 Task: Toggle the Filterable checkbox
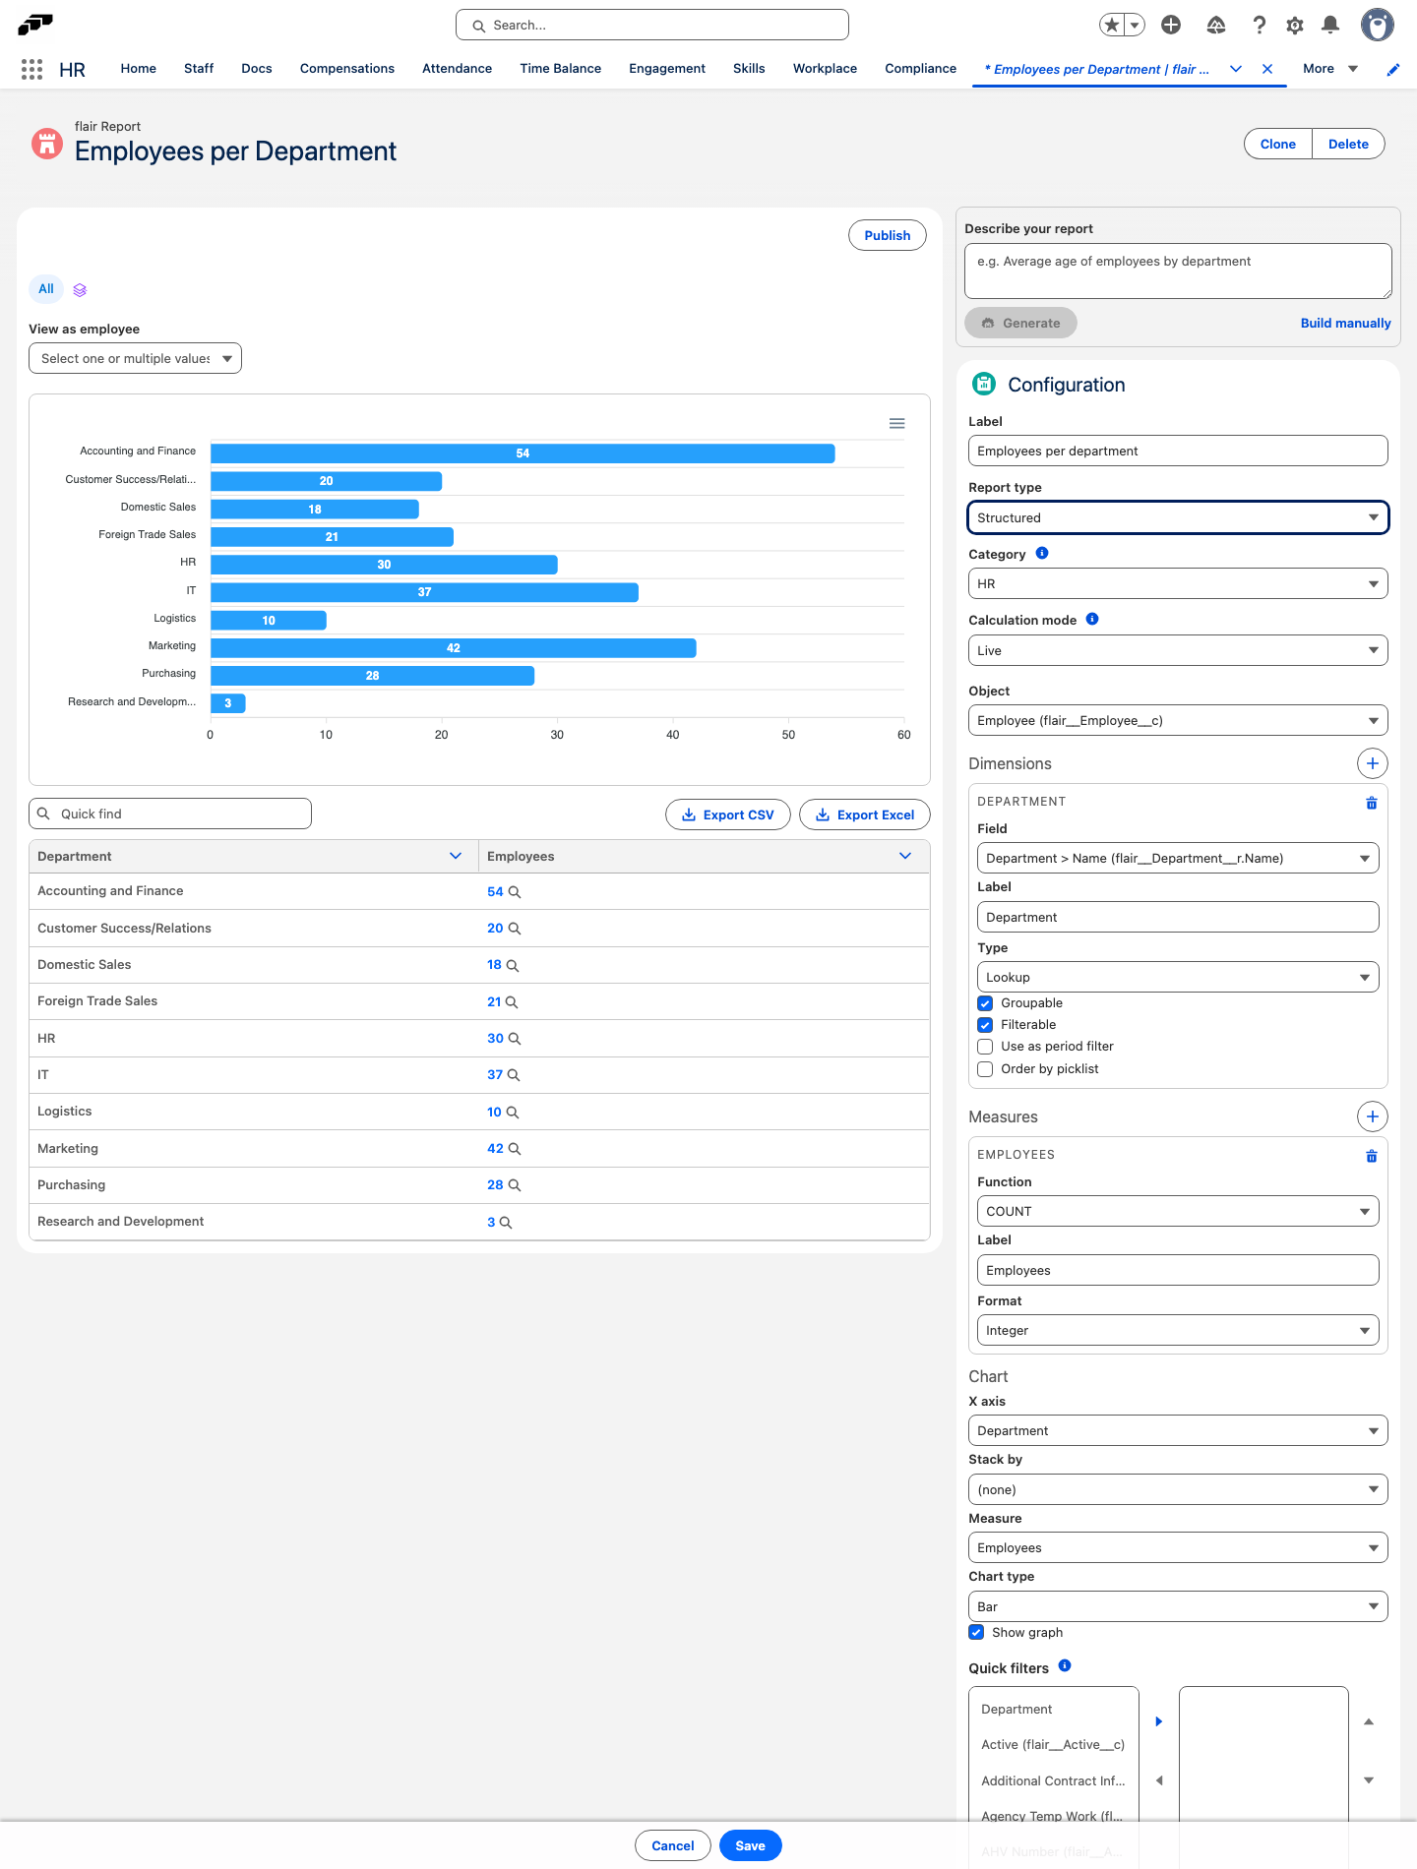pos(985,1025)
